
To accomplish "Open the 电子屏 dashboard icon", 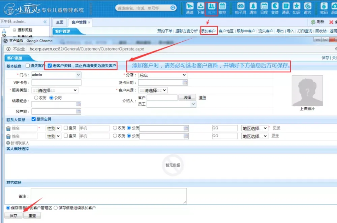I will pyautogui.click(x=241, y=7).
